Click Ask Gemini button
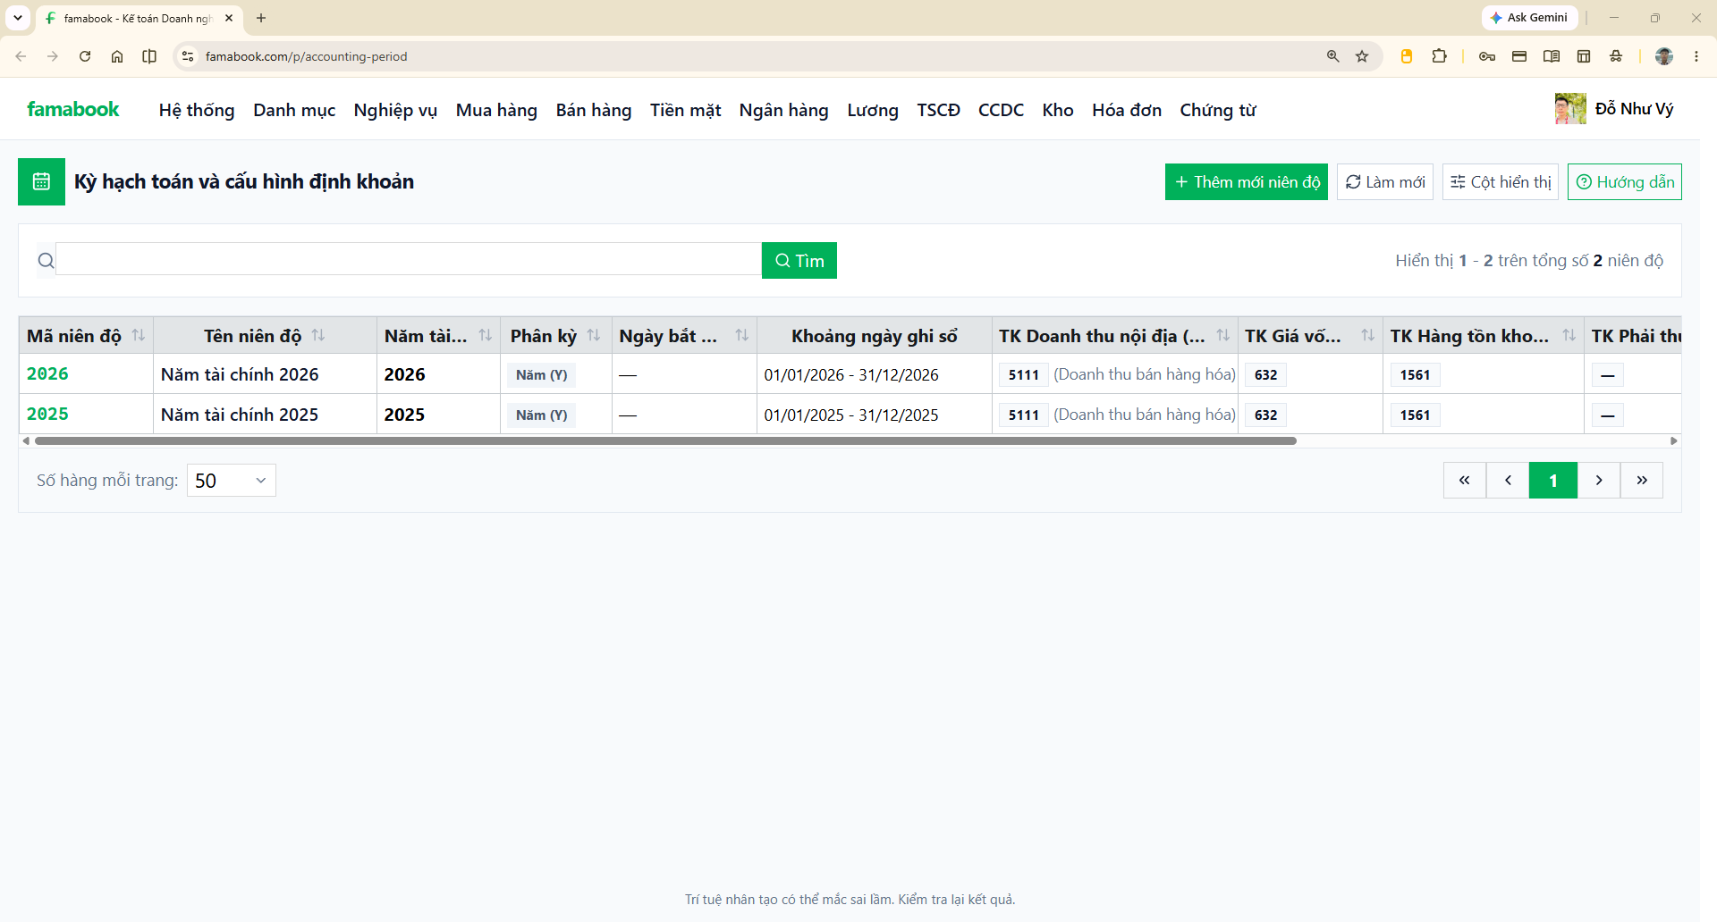The height and width of the screenshot is (922, 1717). point(1528,18)
